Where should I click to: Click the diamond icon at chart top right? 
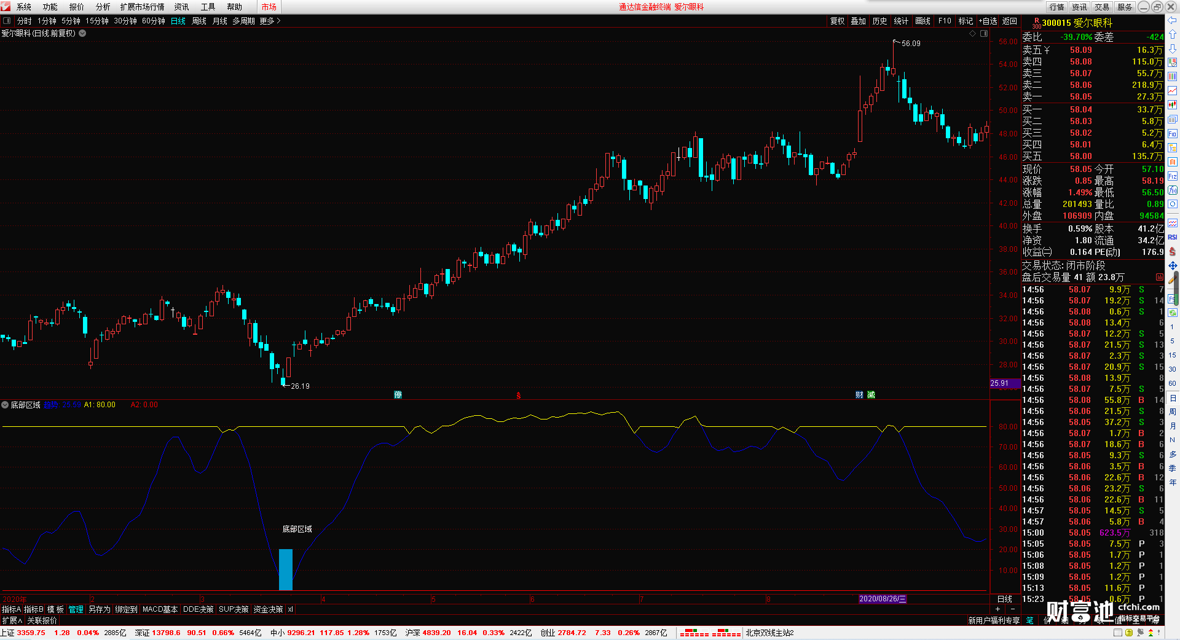[973, 34]
